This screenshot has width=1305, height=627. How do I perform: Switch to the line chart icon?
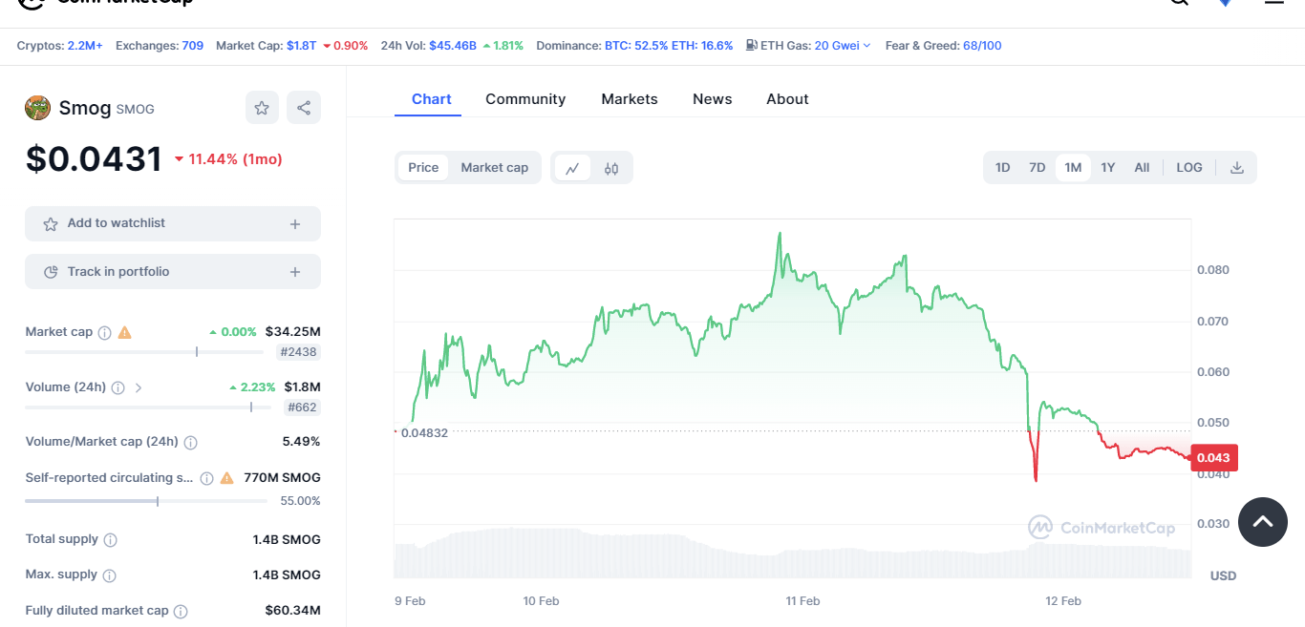(572, 168)
